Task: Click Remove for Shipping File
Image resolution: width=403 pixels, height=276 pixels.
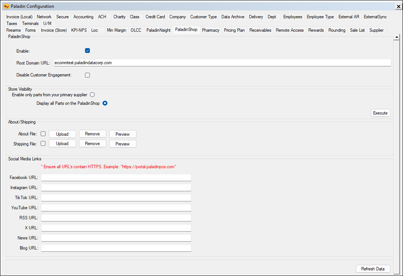Action: [93, 144]
